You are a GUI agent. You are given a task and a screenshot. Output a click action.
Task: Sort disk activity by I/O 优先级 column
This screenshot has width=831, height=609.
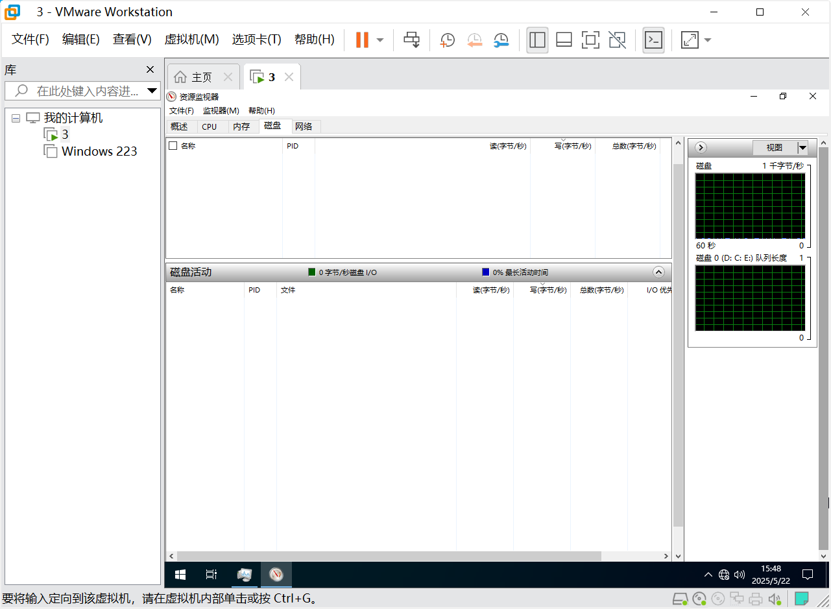tap(659, 290)
